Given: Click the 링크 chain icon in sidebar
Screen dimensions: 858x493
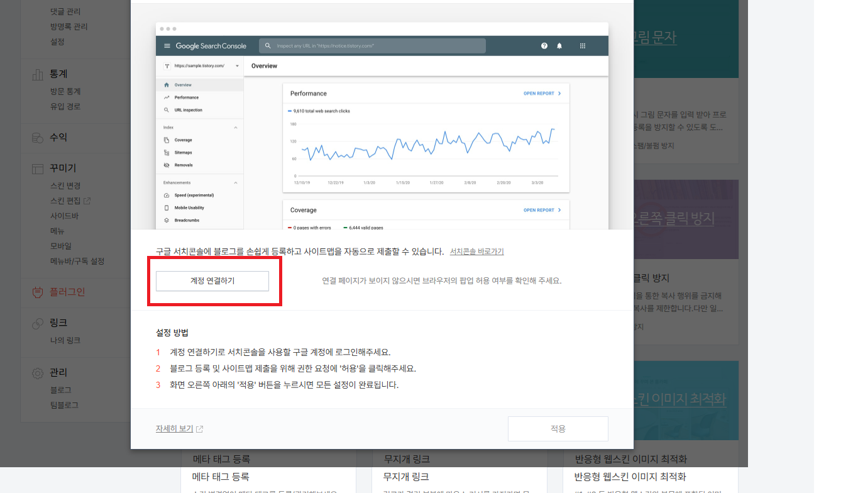Looking at the screenshot, I should (x=38, y=323).
